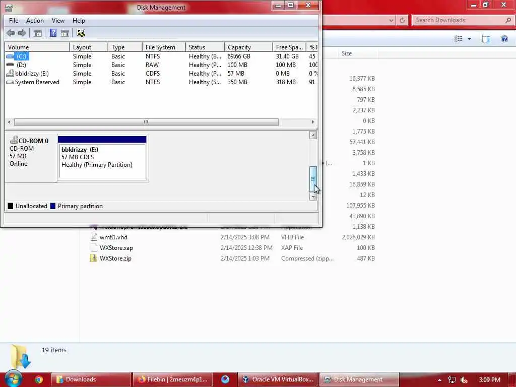
Task: Sort by the File System column header
Action: pos(164,47)
